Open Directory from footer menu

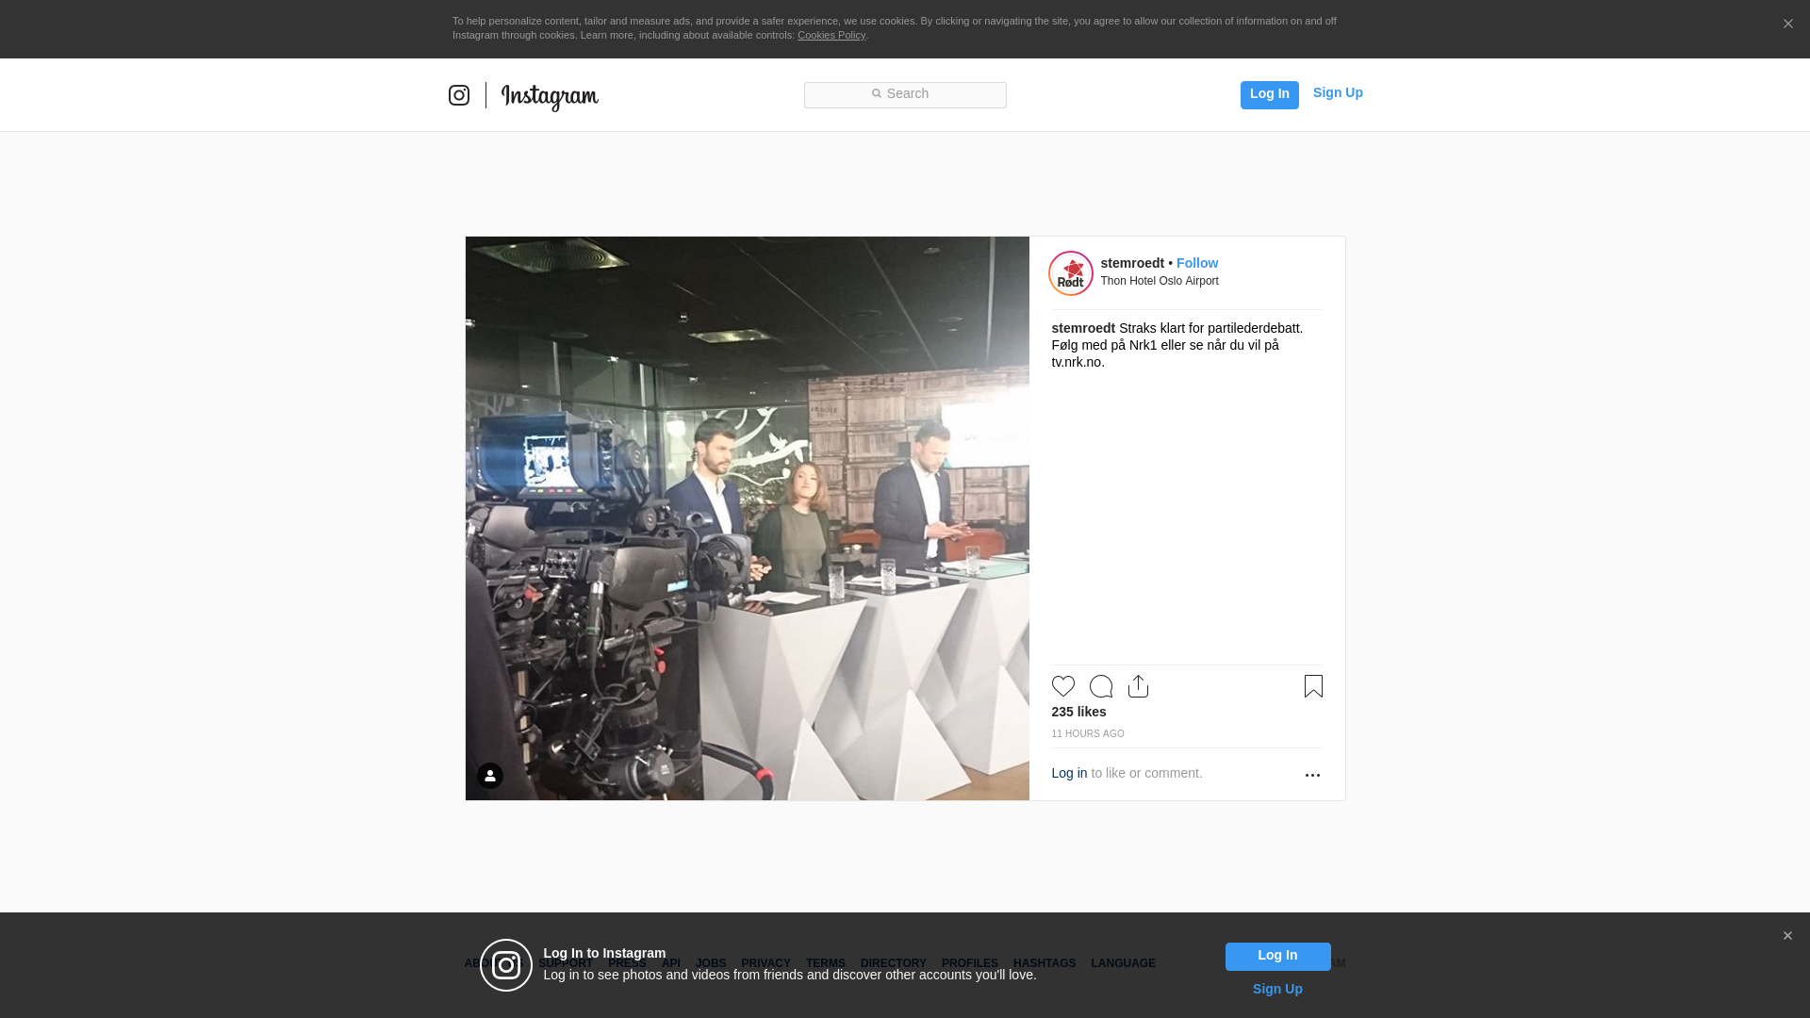[x=893, y=963]
